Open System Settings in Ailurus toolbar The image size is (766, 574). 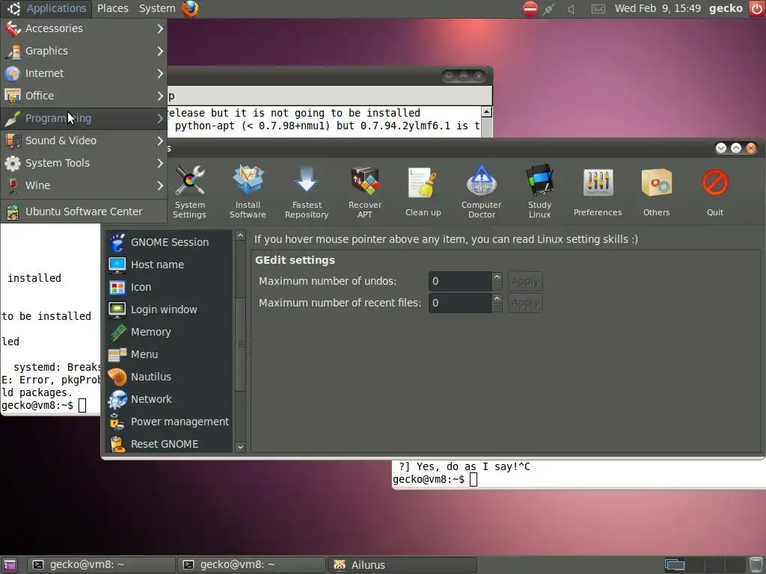click(x=189, y=193)
